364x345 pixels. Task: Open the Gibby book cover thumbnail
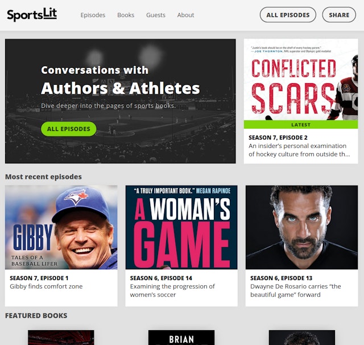tap(61, 227)
